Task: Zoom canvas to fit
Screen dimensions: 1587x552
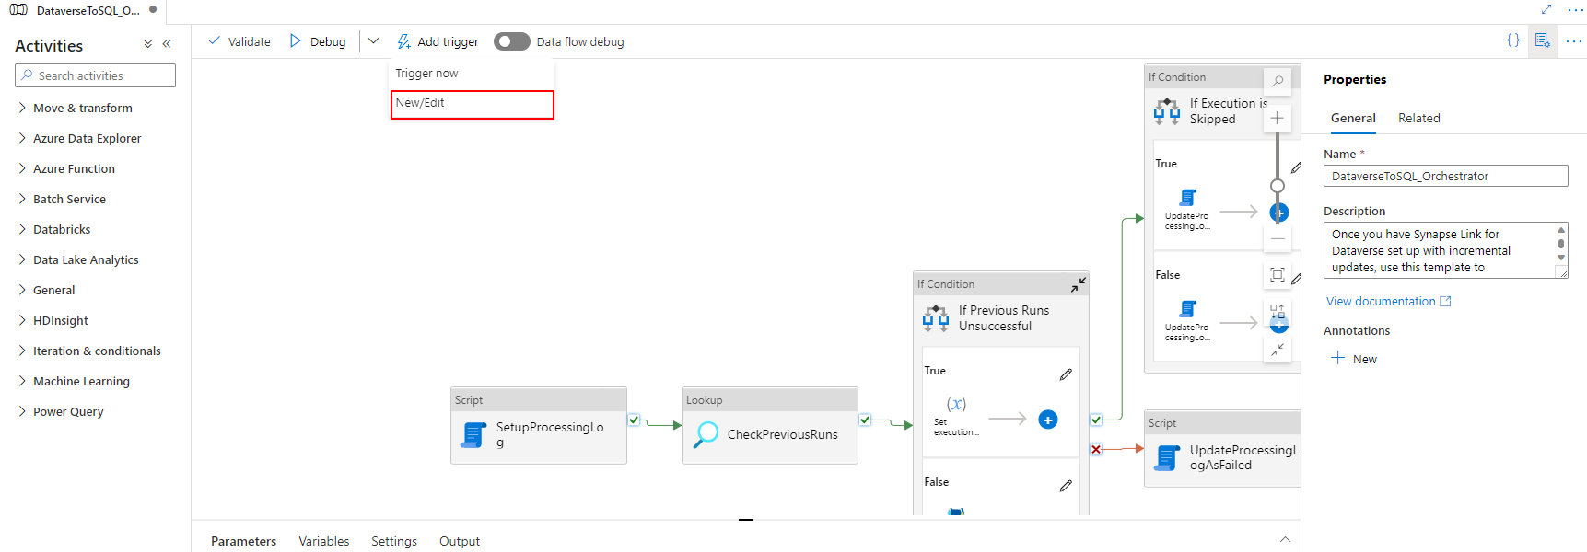Action: point(1278,274)
